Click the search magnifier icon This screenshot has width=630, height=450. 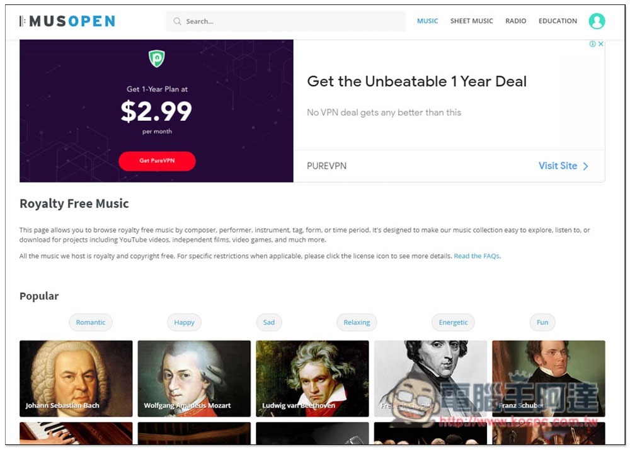point(177,21)
